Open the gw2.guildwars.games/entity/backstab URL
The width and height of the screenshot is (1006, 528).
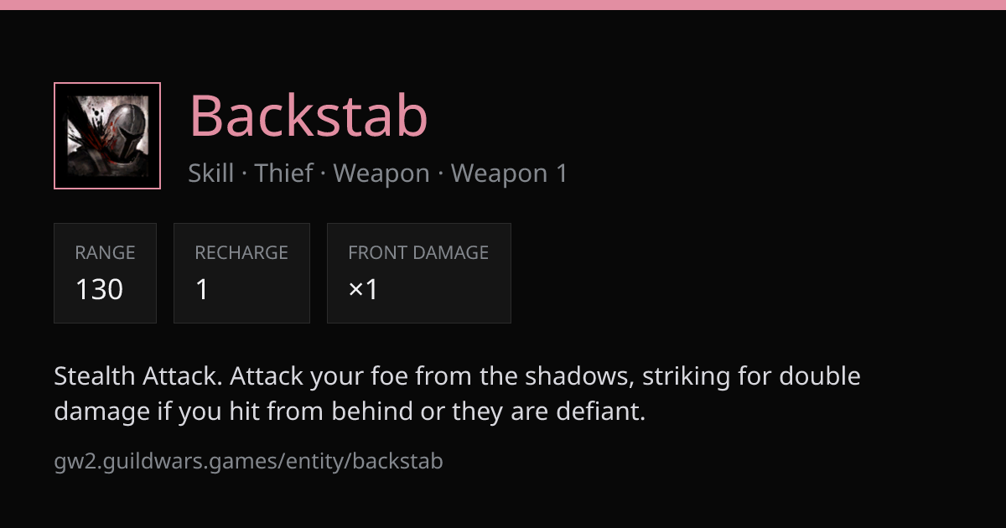(x=248, y=461)
